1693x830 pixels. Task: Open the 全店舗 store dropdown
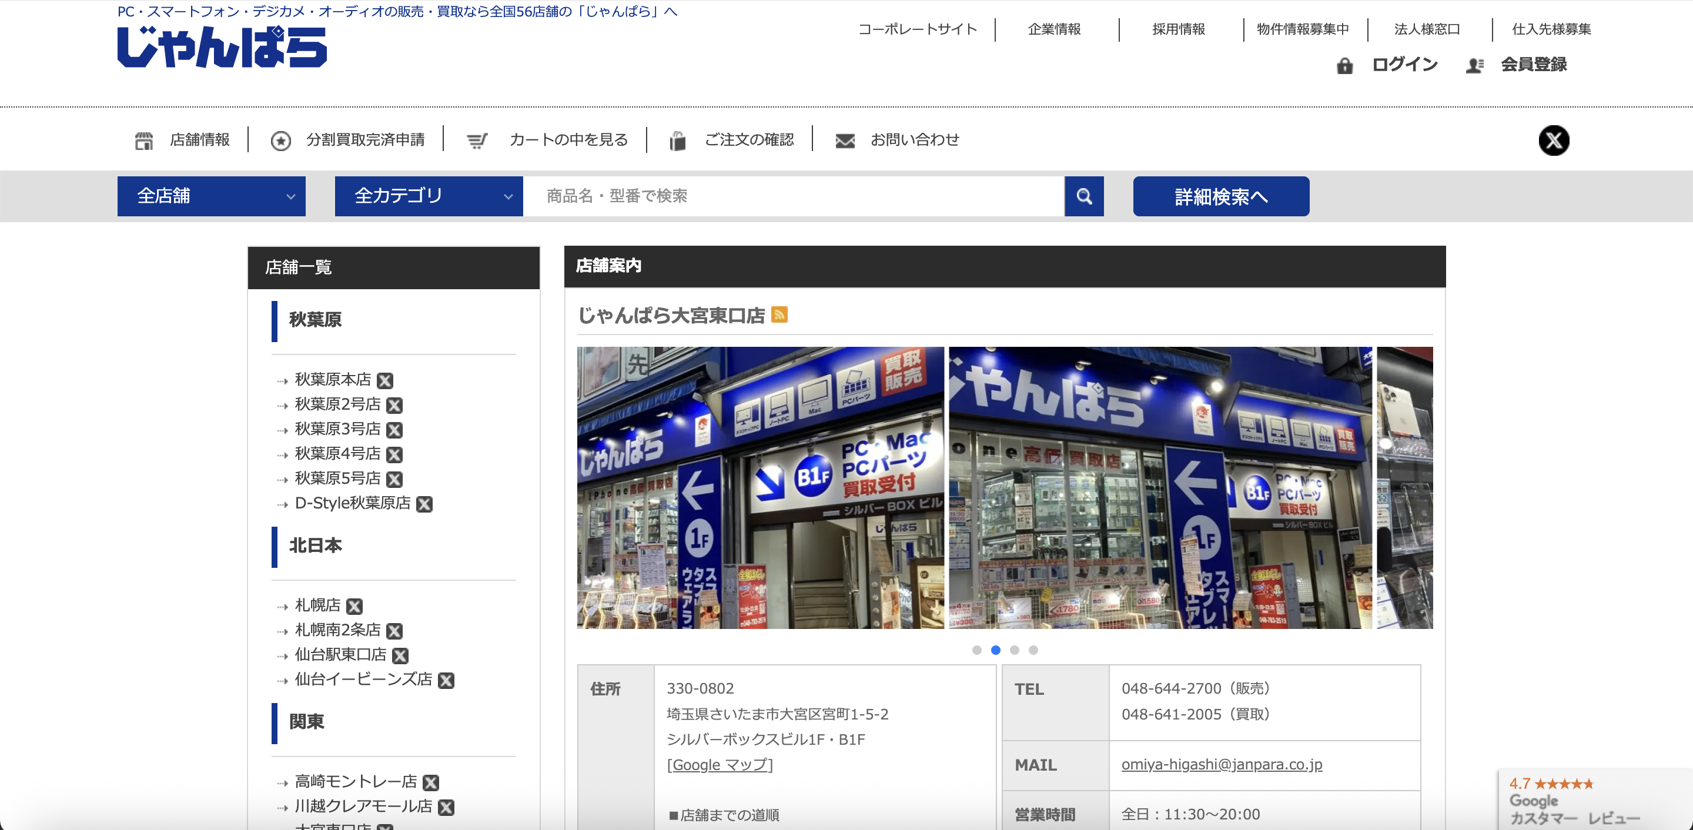[212, 196]
